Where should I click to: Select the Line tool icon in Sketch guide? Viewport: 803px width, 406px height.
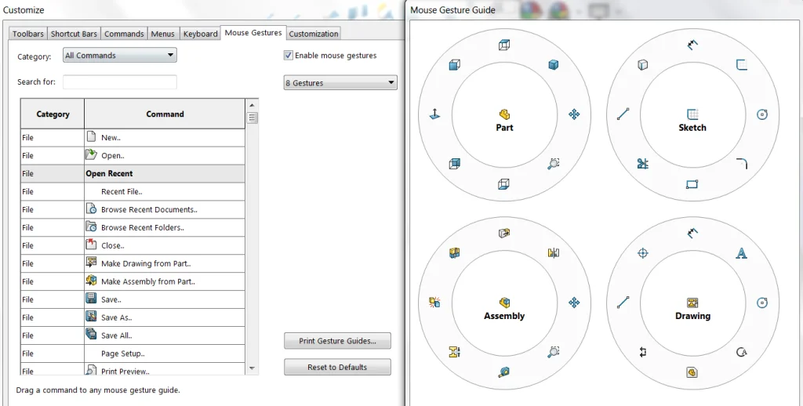[623, 114]
